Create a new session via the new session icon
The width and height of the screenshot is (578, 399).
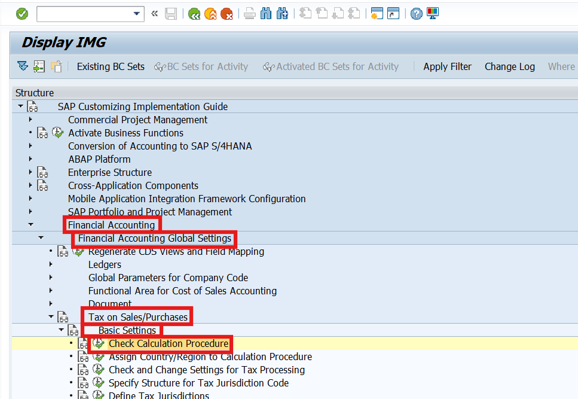coord(377,13)
